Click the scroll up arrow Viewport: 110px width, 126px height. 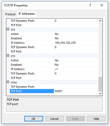tap(100, 21)
